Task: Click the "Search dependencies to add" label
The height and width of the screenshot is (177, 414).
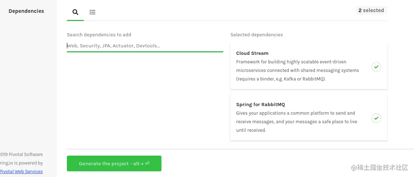Action: 99,35
